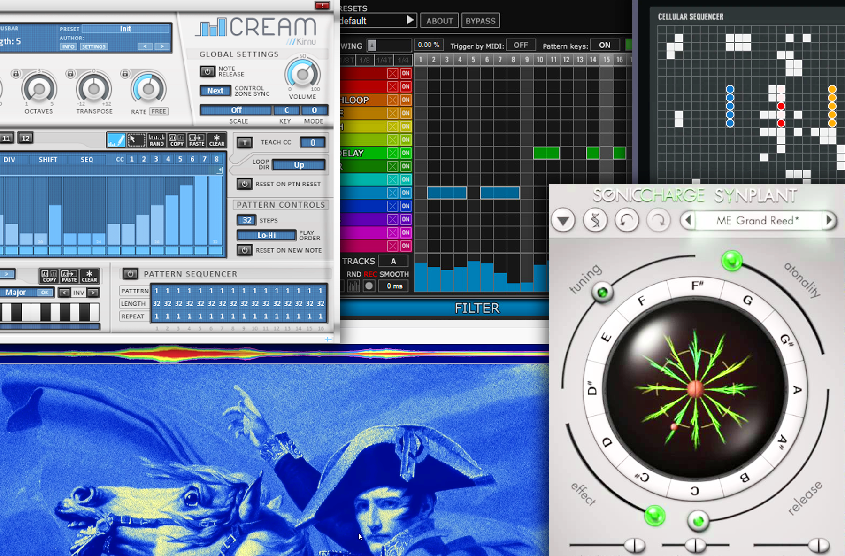Click the BYPASS button
The width and height of the screenshot is (845, 556).
(x=480, y=21)
